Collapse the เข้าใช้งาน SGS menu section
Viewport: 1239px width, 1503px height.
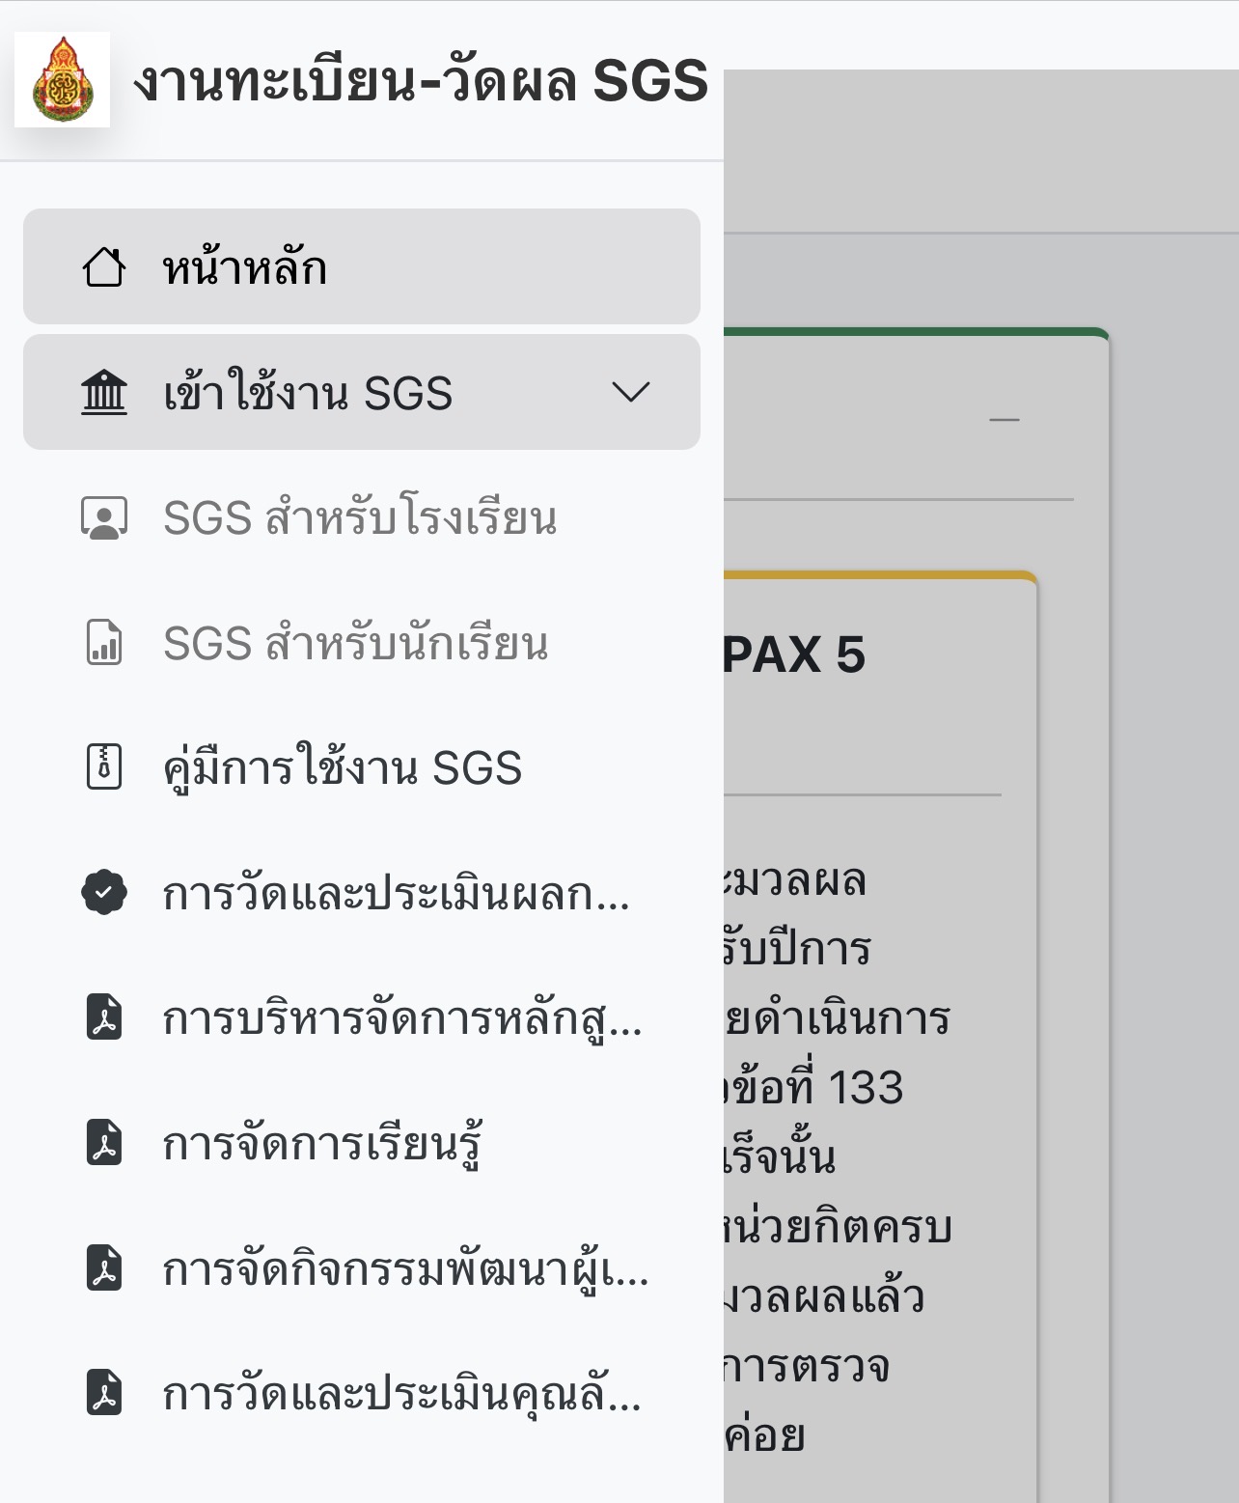(632, 393)
